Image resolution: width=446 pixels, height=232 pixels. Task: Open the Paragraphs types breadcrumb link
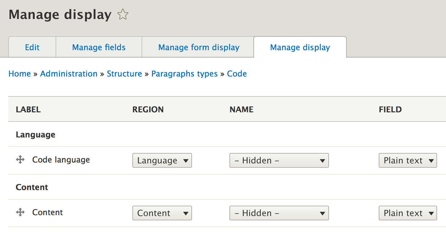point(184,73)
